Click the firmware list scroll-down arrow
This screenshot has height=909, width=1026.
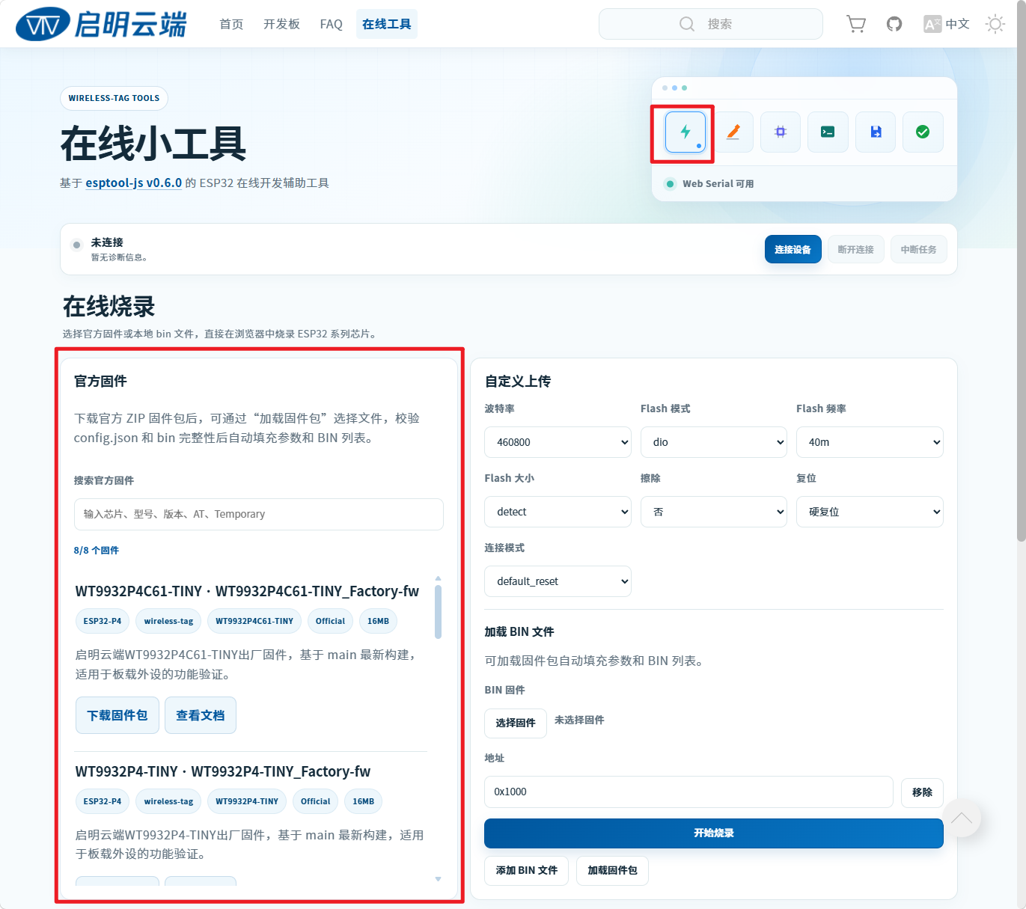(438, 879)
